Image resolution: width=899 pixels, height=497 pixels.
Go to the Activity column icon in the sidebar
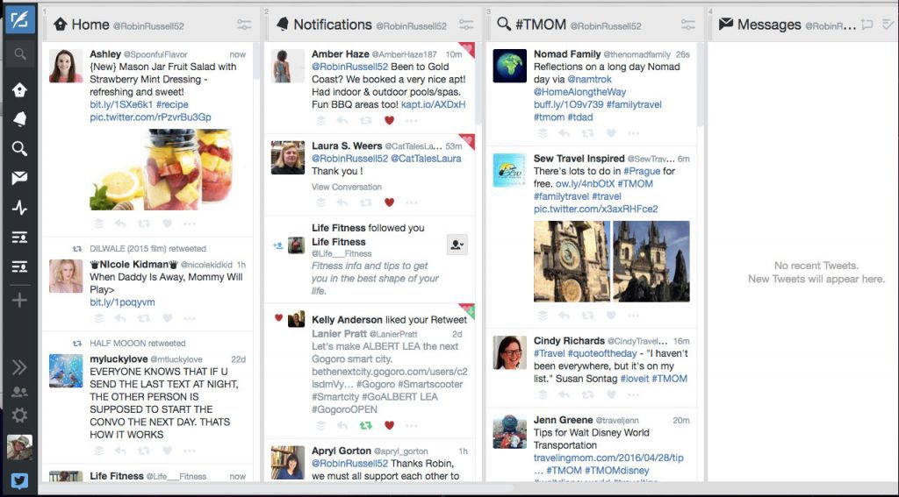(19, 208)
